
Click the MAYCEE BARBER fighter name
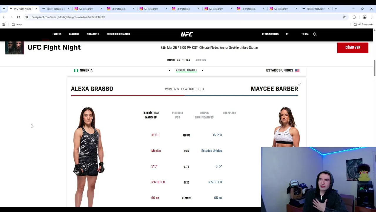click(x=274, y=89)
